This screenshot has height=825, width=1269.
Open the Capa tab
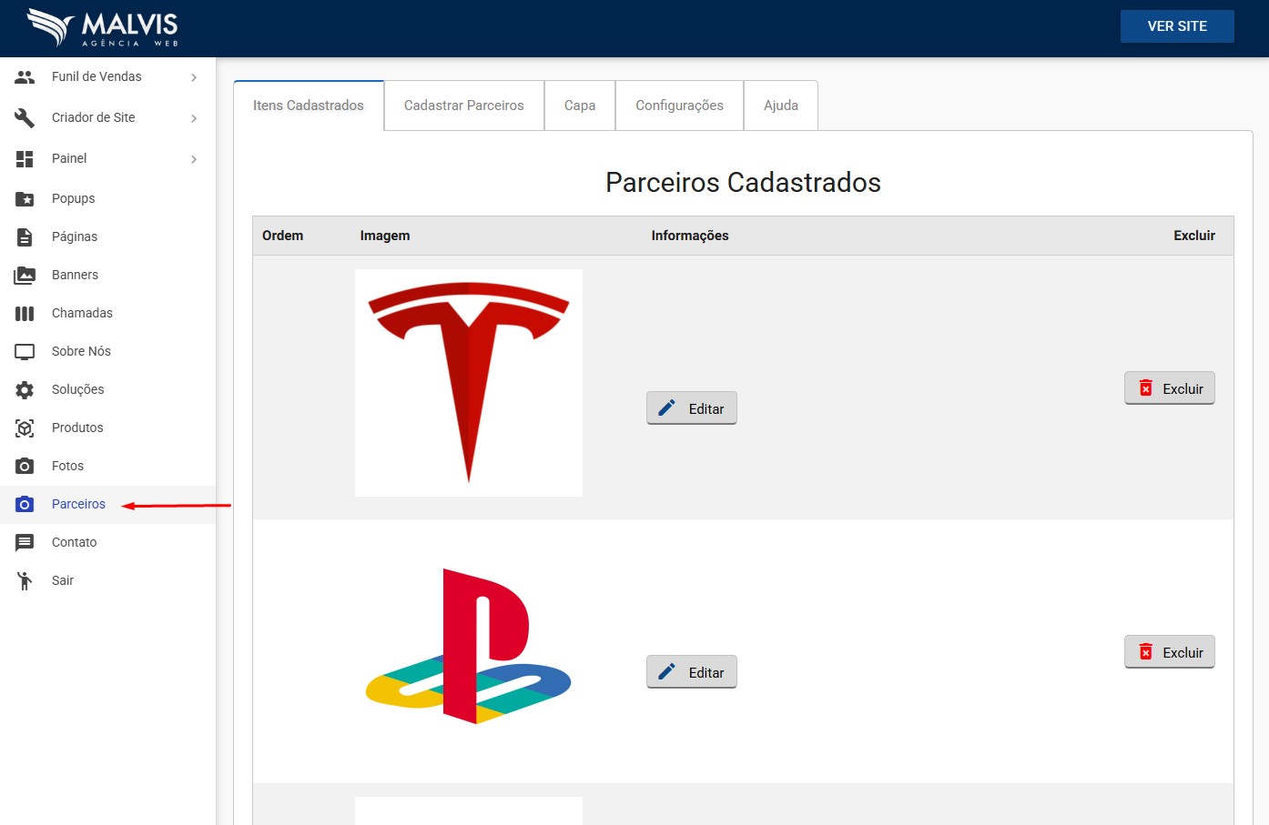click(580, 106)
